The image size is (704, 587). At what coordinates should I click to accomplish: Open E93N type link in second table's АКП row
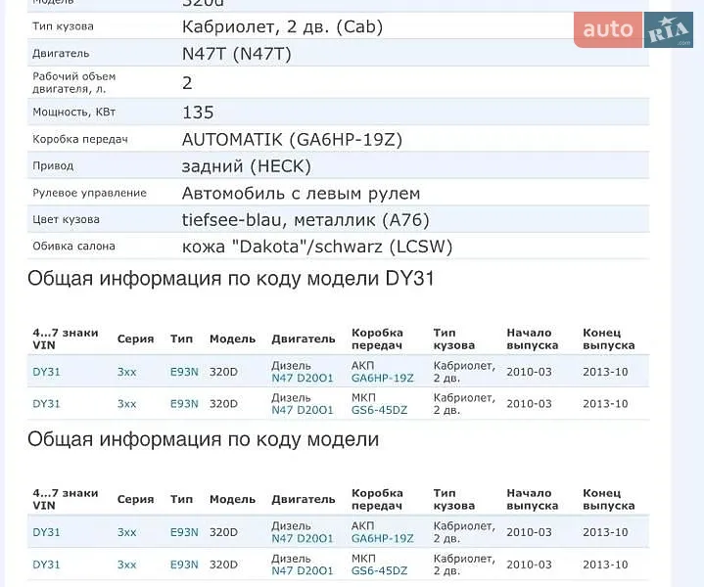click(x=184, y=532)
